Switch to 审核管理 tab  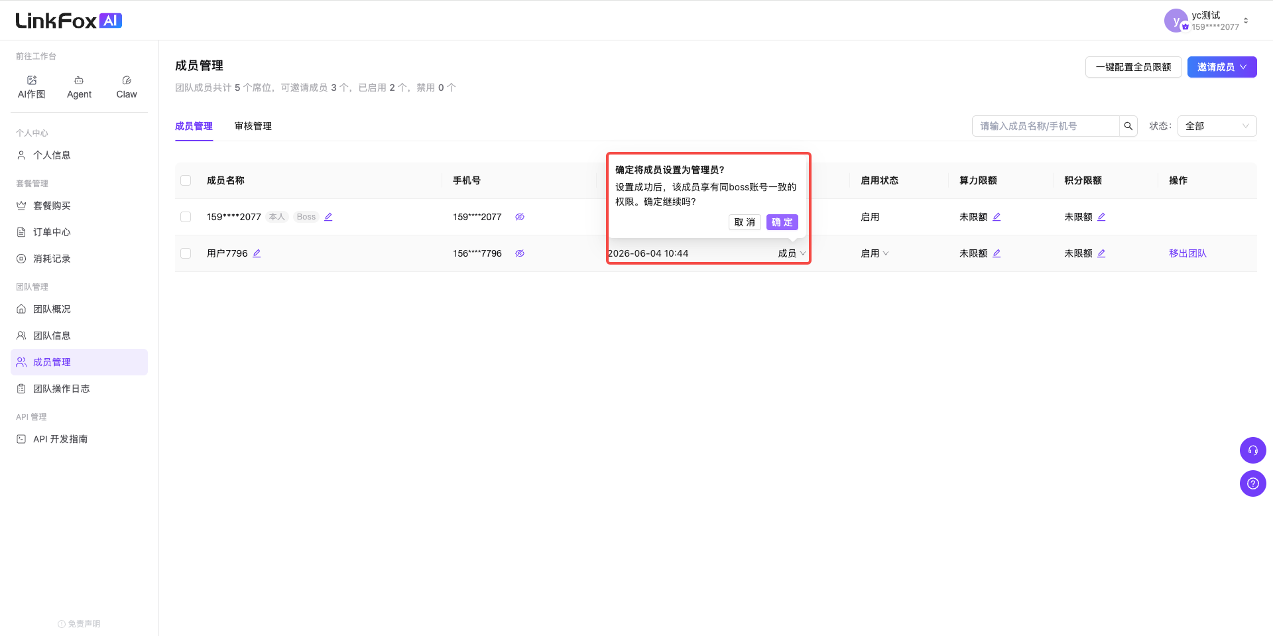click(x=253, y=126)
